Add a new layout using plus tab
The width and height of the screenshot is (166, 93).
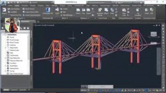(x=29, y=90)
